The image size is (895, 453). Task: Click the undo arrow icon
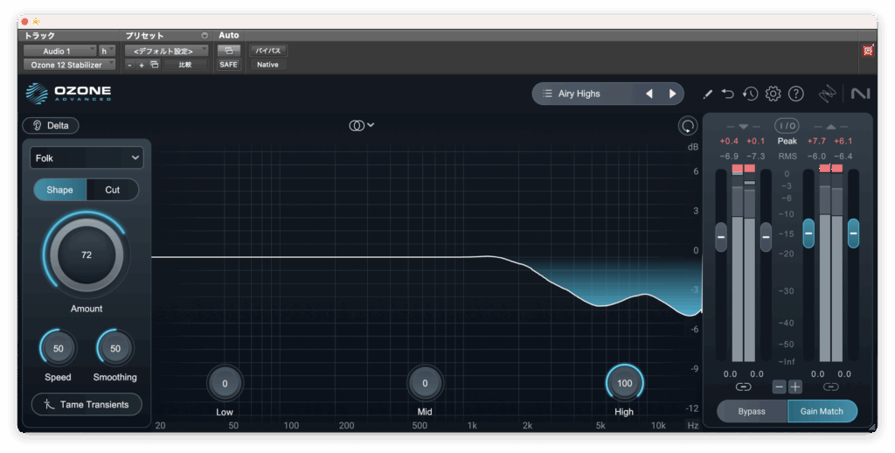728,94
